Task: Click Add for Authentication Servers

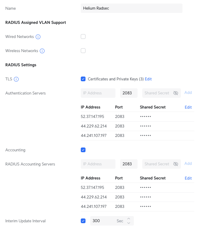Action: tap(188, 92)
